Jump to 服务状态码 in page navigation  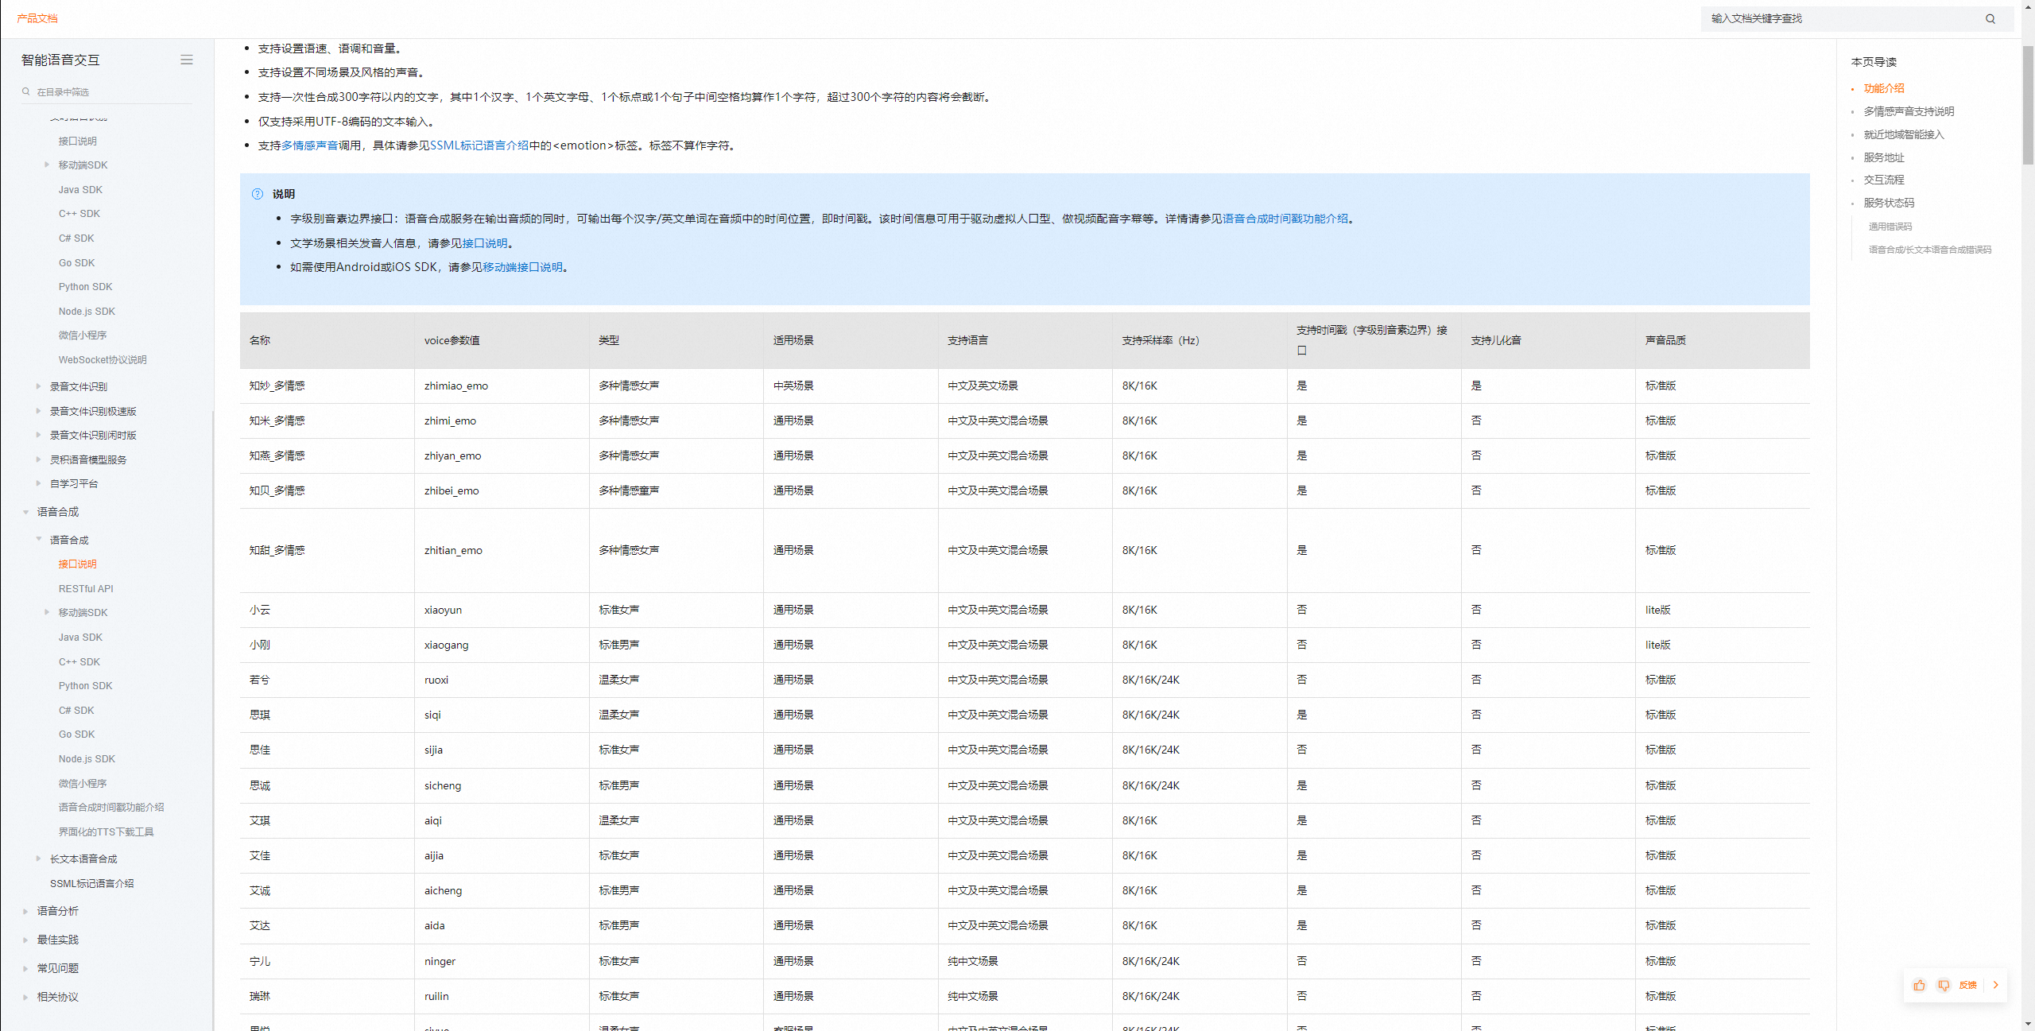pos(1889,203)
